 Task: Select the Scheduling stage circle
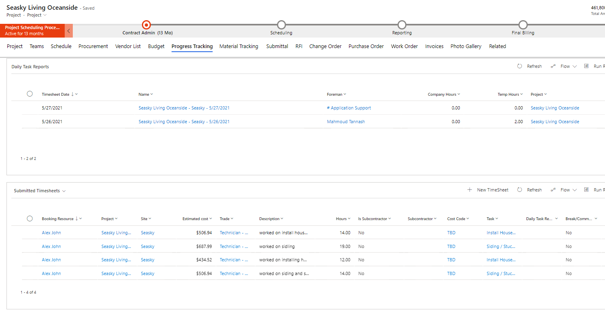(281, 25)
